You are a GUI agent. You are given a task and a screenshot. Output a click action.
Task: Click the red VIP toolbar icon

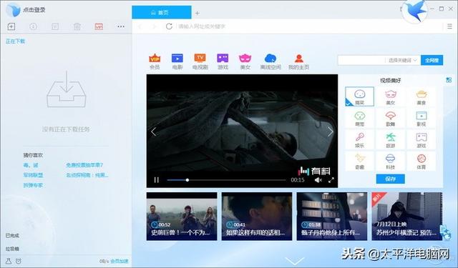pos(99,26)
